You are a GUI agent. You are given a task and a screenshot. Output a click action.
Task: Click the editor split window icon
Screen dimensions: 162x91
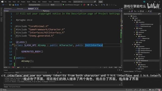[121, 11]
